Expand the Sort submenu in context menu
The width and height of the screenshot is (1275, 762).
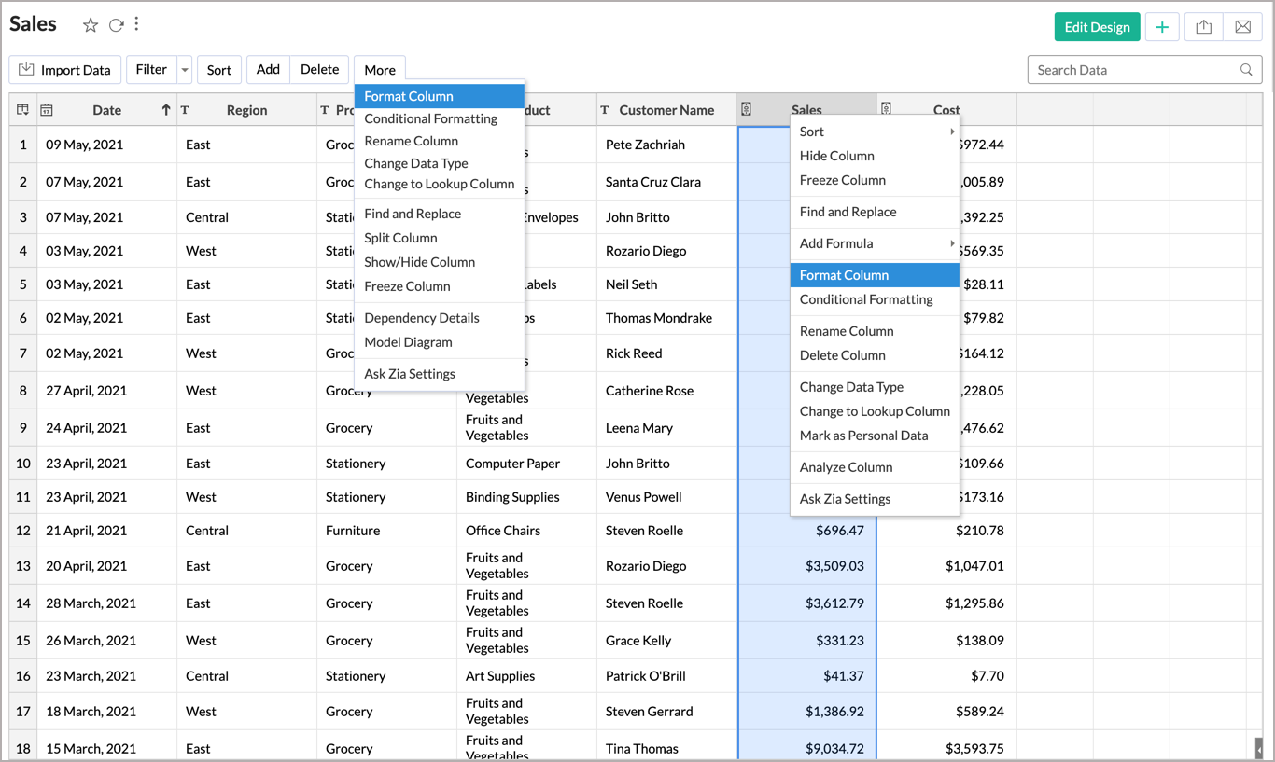coord(952,132)
